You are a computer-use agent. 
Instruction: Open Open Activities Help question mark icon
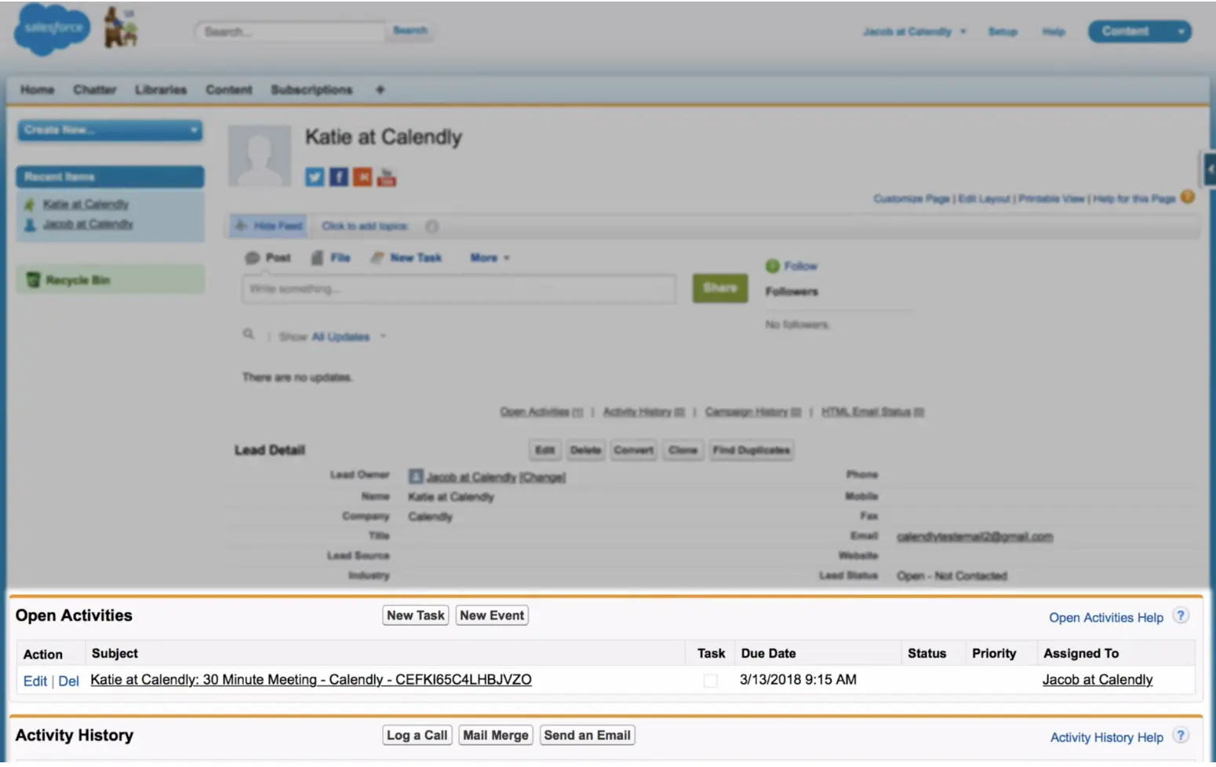[1180, 616]
